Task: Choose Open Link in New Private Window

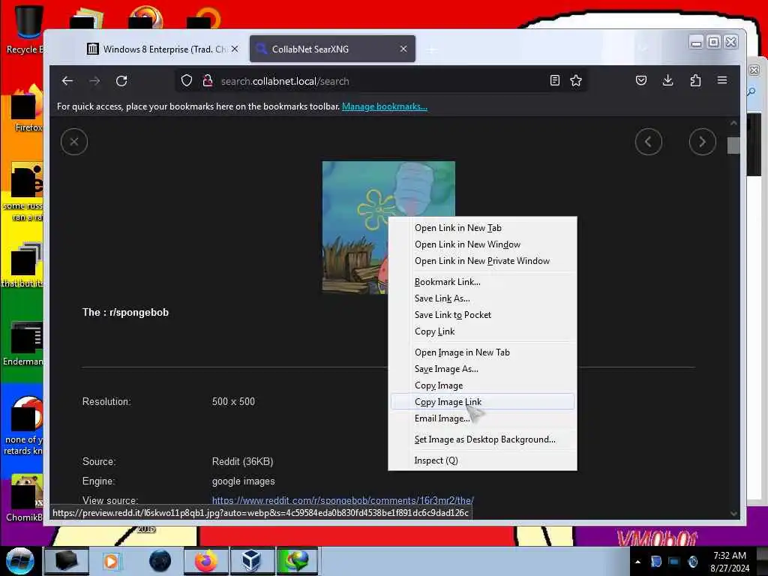Action: point(482,261)
